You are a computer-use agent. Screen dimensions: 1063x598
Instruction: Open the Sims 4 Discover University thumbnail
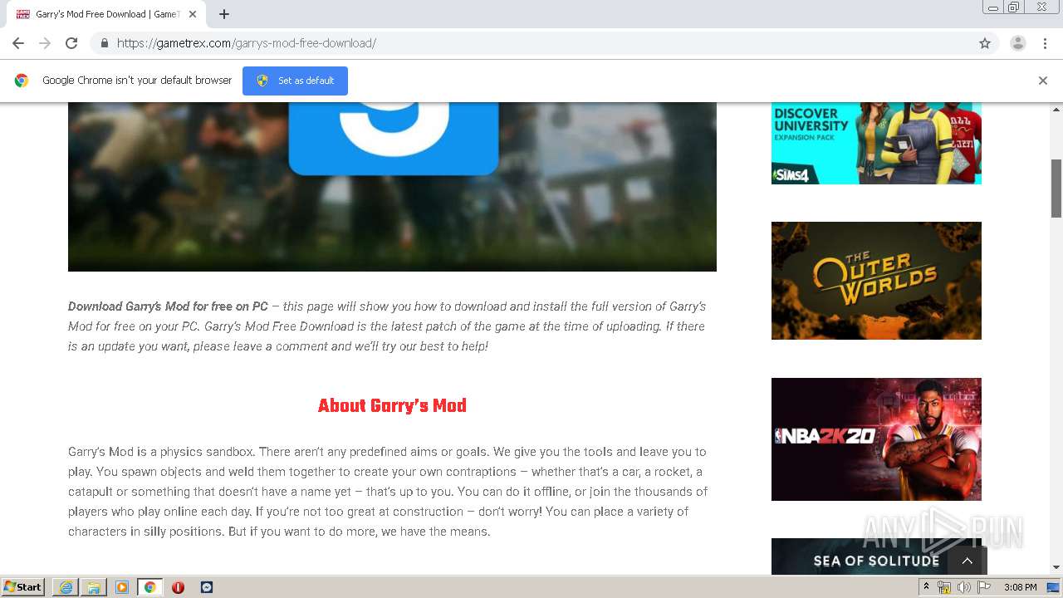876,143
